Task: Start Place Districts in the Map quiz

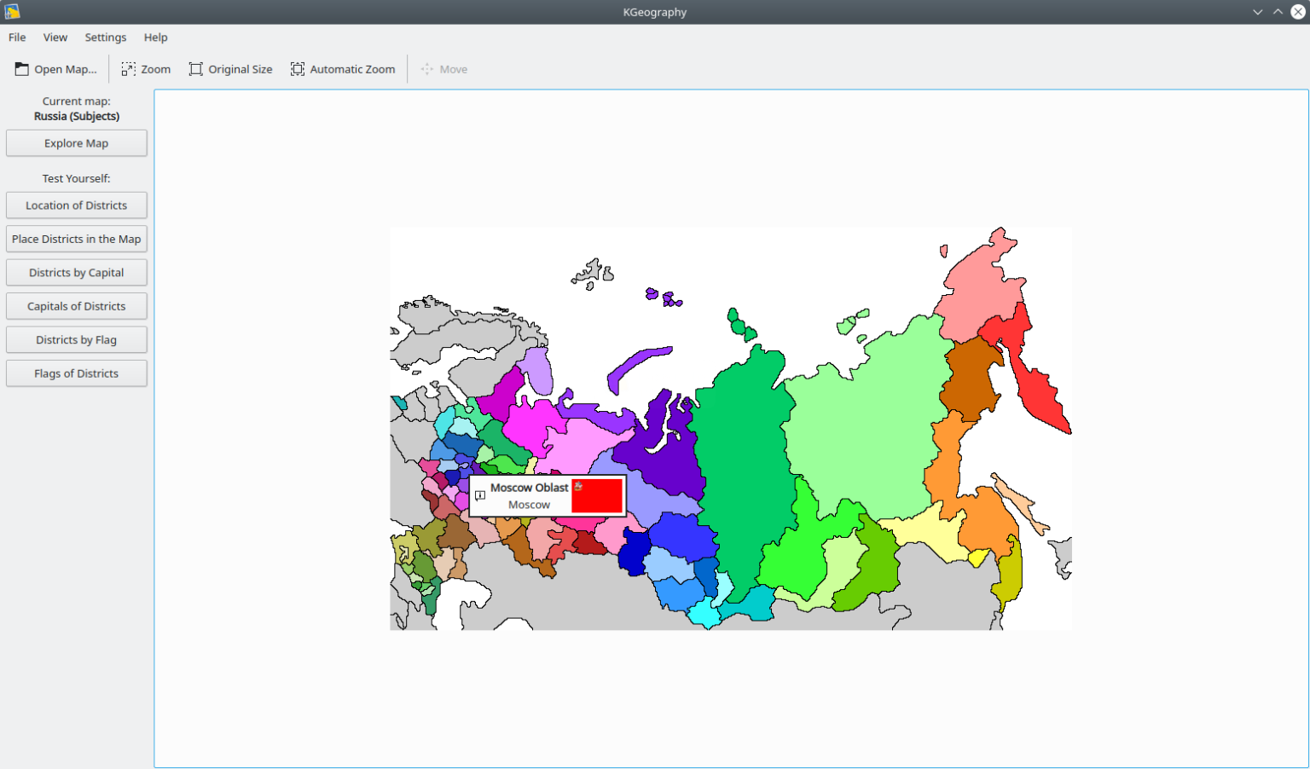Action: (x=76, y=239)
